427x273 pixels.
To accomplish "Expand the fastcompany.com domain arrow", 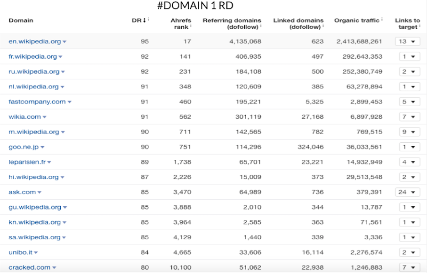I will click(x=70, y=102).
